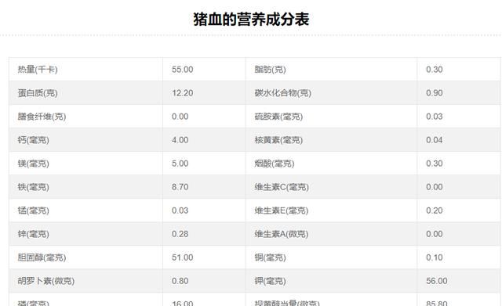502x306 pixels.
Task: Click the 0.03 value beside 锰(毫克)
Action: (180, 211)
